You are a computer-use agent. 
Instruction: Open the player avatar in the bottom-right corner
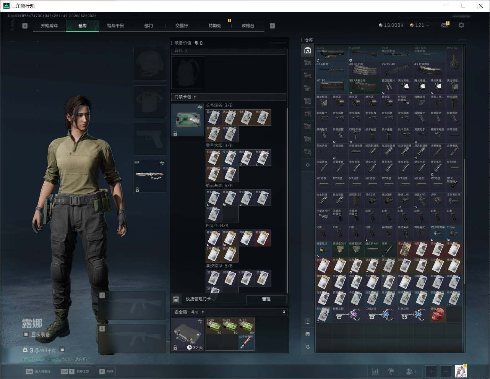(461, 371)
